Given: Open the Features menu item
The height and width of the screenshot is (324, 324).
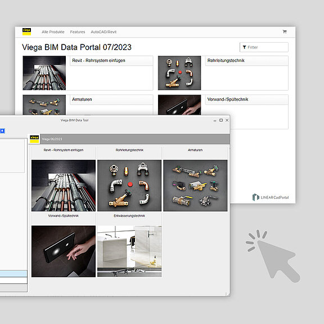Looking at the screenshot, I should (x=78, y=32).
